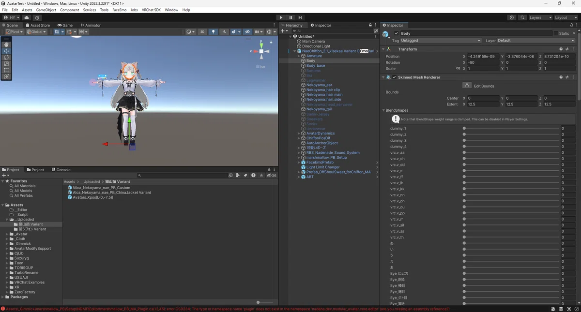This screenshot has width=581, height=312.
Task: Open Transform component help icon
Action: pos(561,49)
